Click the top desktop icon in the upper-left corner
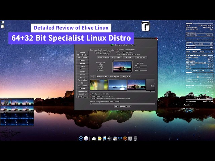 pyautogui.click(x=2, y=22)
